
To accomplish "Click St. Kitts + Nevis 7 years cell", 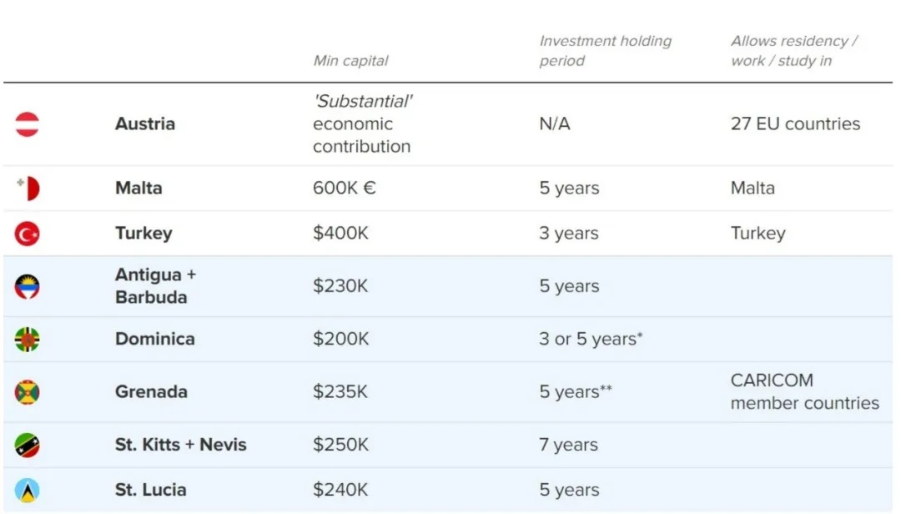I will 568,445.
